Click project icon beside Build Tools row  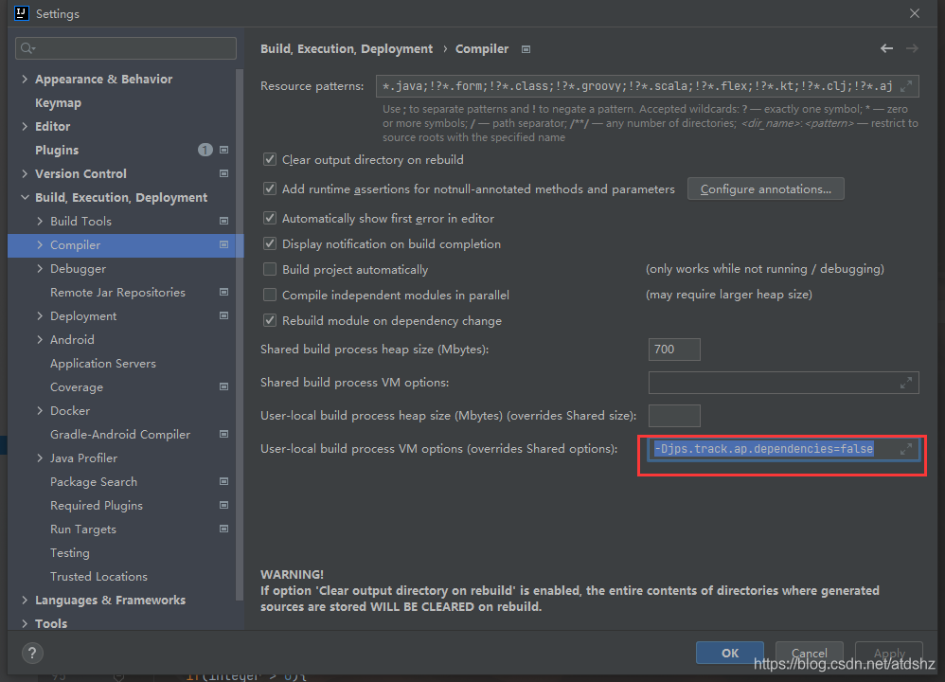(x=223, y=222)
